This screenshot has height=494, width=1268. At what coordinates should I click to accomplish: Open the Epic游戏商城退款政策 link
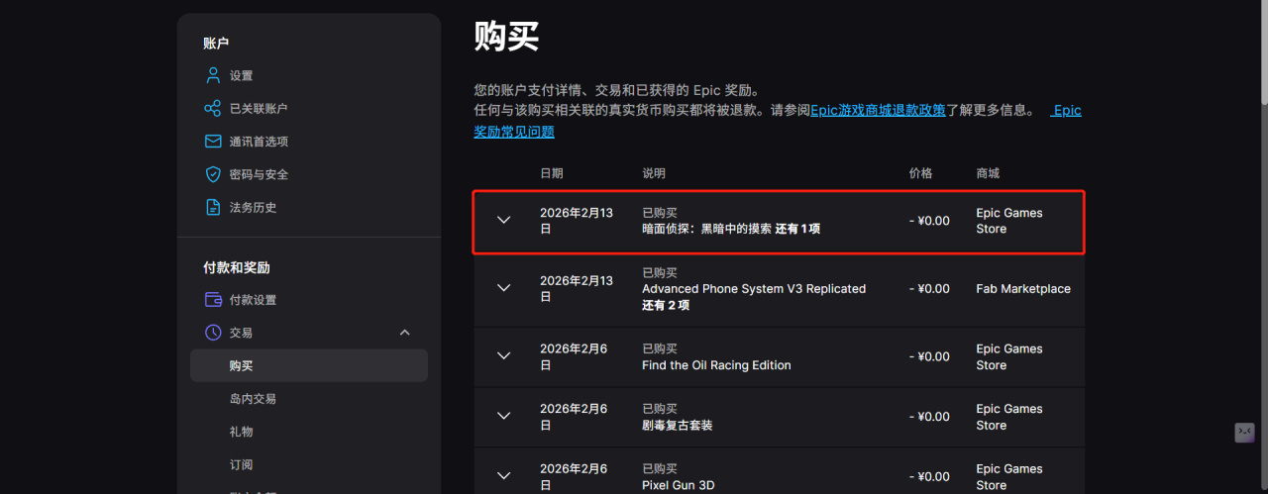878,111
